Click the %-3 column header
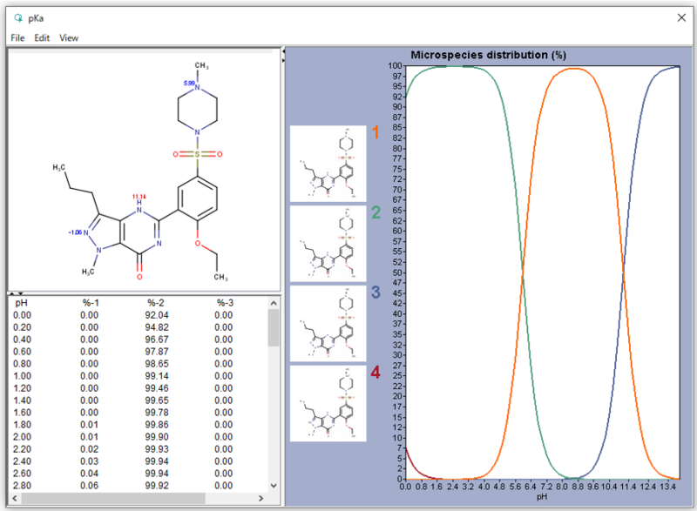Viewport: 697px width, 511px height. (x=225, y=303)
